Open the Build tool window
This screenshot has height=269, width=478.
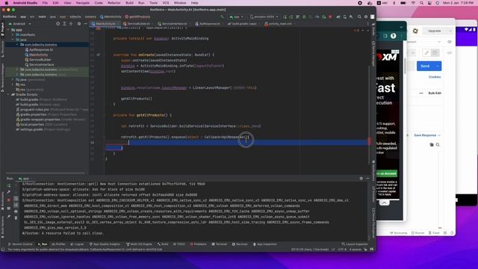point(163,244)
